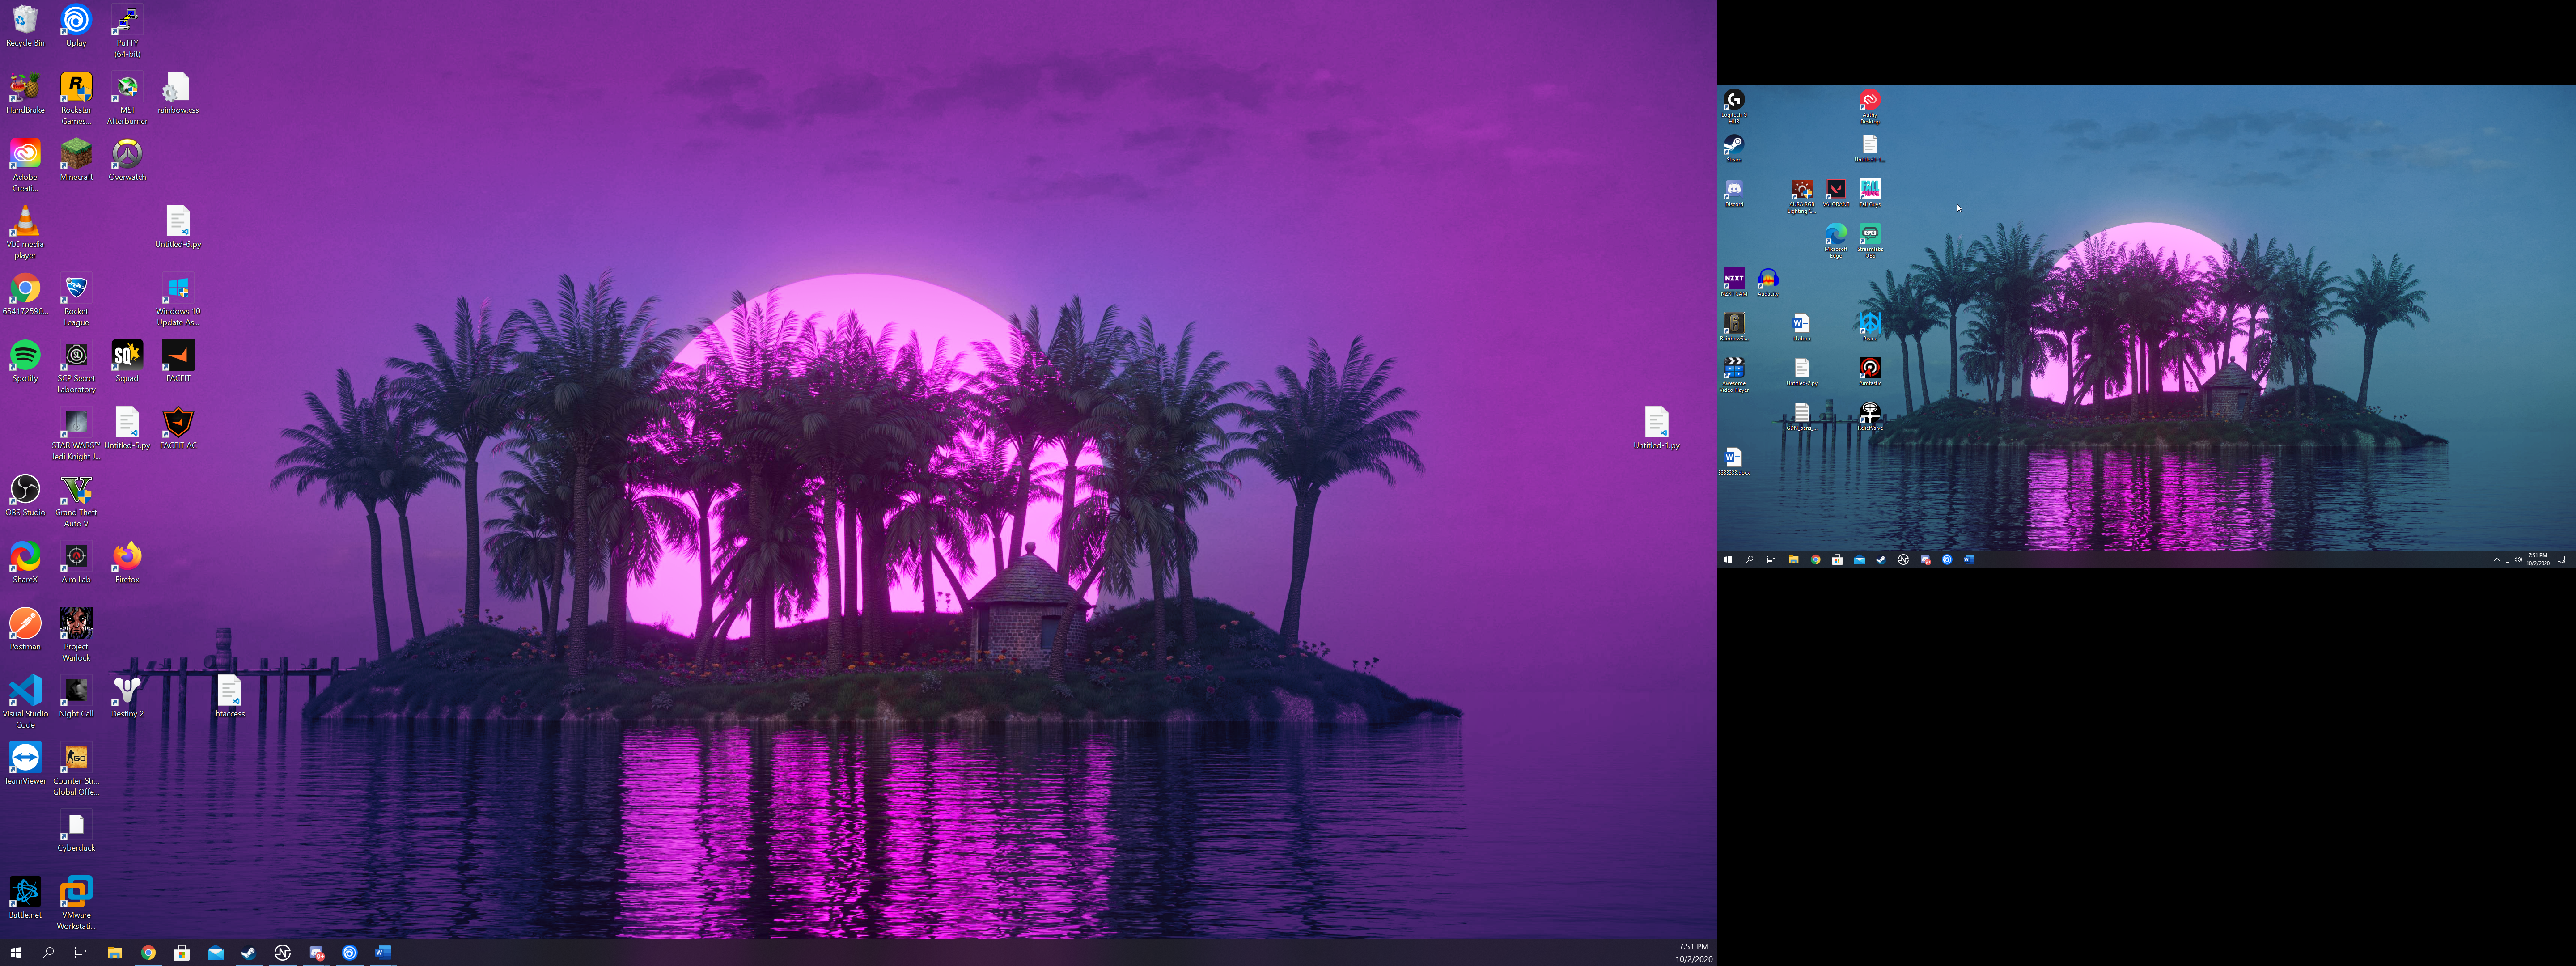This screenshot has width=2576, height=966.
Task: Open the tray clock showing 7:51 PM on second monitor
Action: (2537, 560)
